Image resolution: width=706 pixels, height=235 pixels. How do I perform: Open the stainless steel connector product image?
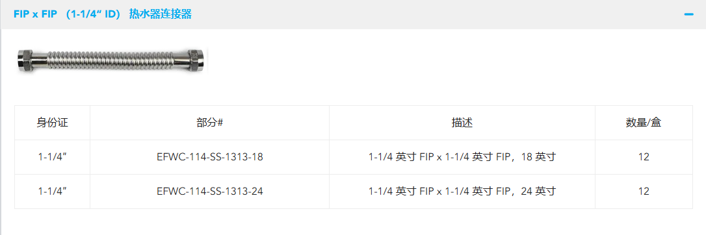112,59
